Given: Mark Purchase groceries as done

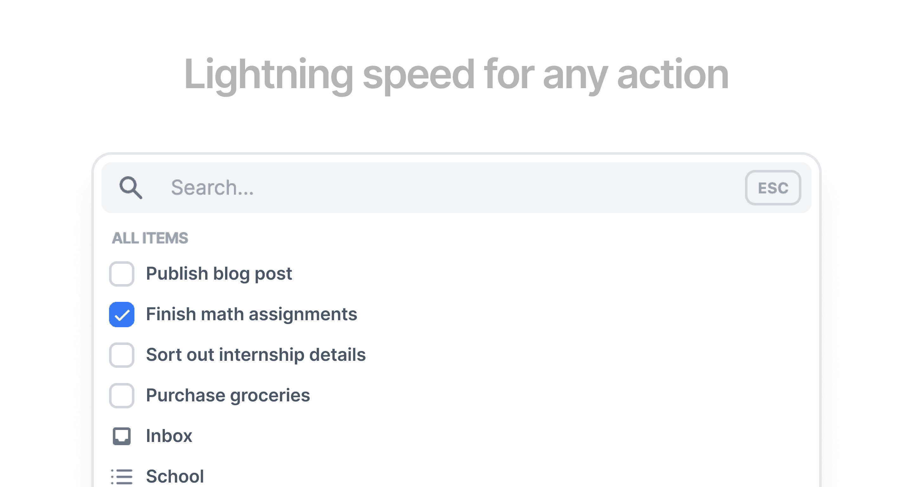Looking at the screenshot, I should [121, 396].
